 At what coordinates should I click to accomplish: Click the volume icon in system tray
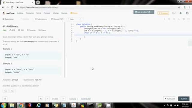[178, 105]
